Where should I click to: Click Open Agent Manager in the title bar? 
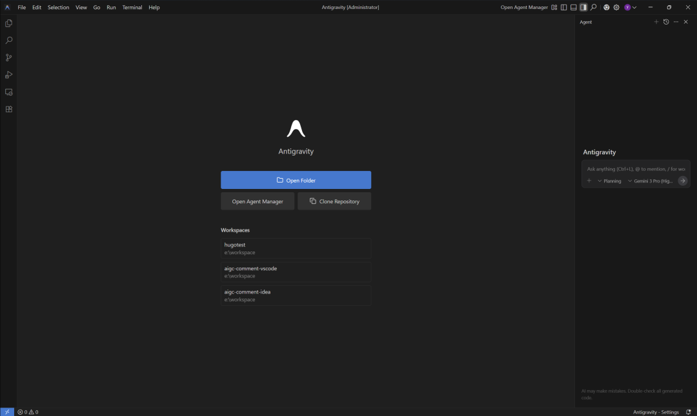coord(524,7)
